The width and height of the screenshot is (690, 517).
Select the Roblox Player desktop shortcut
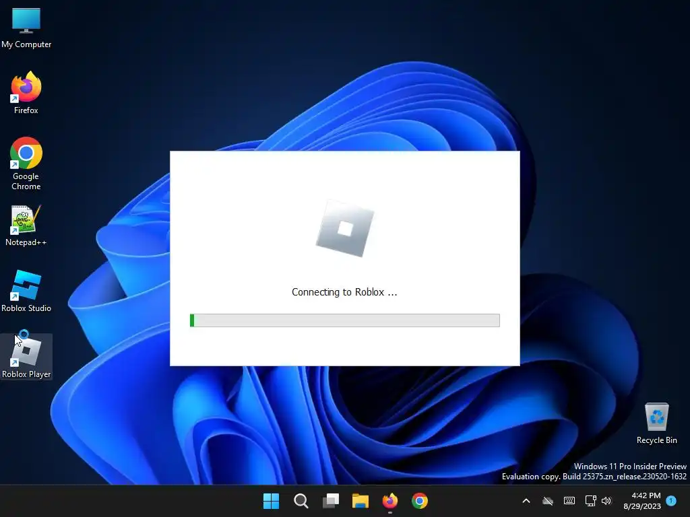pos(26,357)
